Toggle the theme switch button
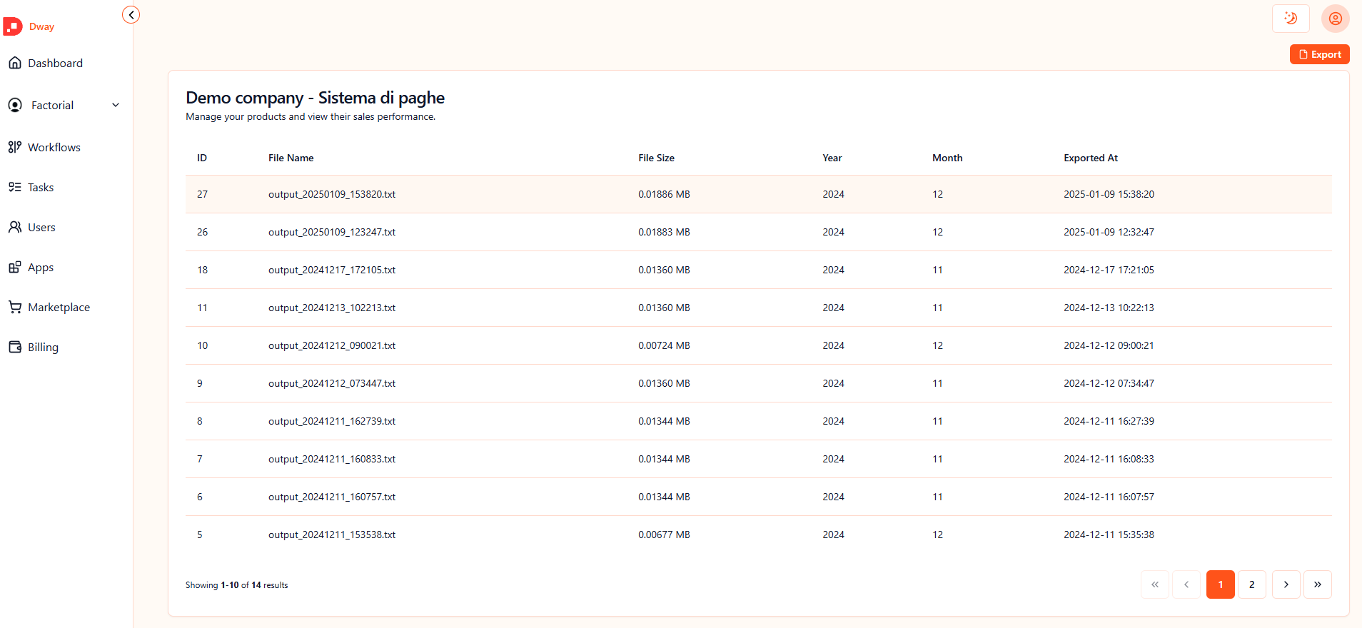Viewport: 1362px width, 628px height. pos(1291,19)
